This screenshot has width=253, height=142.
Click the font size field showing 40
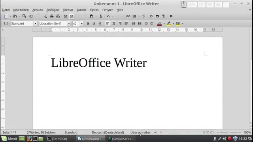(76, 24)
